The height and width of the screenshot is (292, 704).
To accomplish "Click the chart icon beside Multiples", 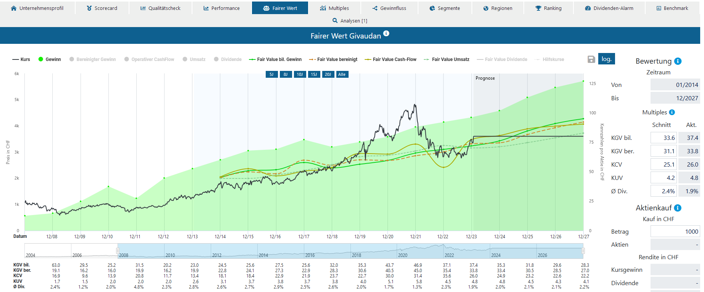I will 323,8.
